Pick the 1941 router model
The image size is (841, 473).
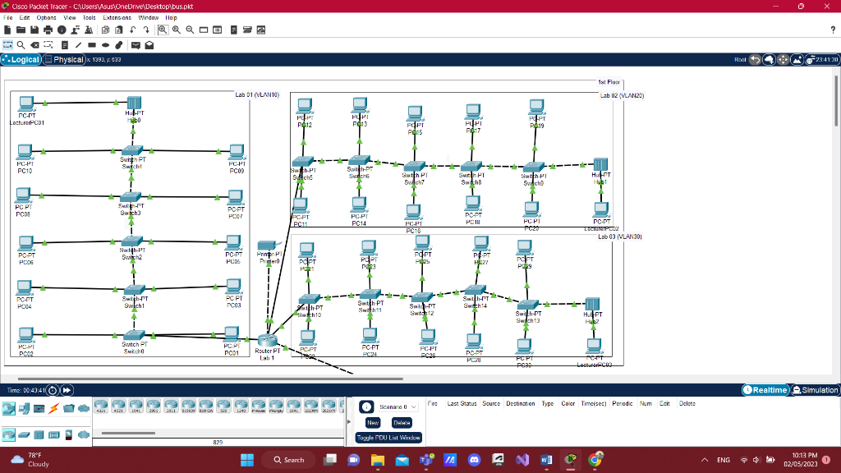(136, 406)
